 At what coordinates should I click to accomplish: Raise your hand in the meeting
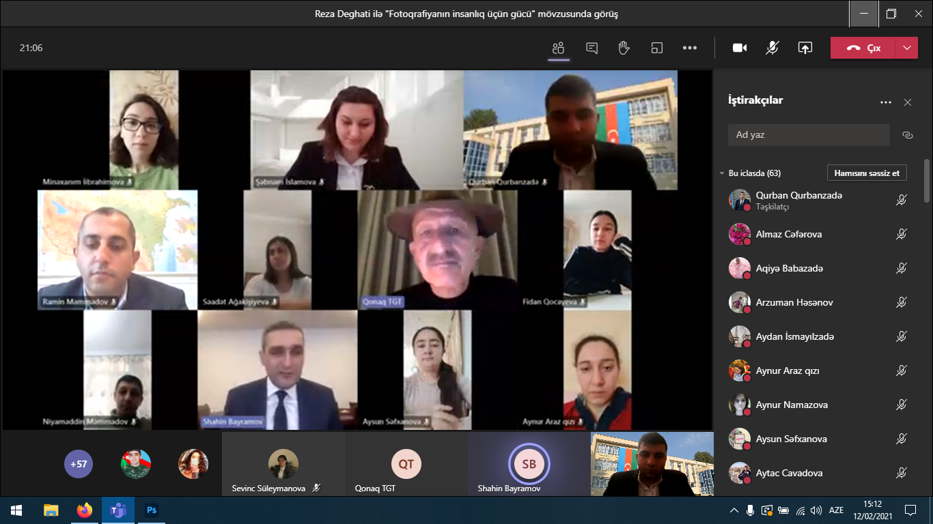[624, 48]
